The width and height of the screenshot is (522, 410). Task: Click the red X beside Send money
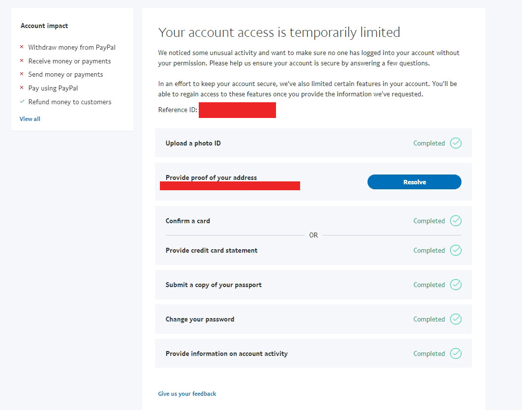coord(22,74)
